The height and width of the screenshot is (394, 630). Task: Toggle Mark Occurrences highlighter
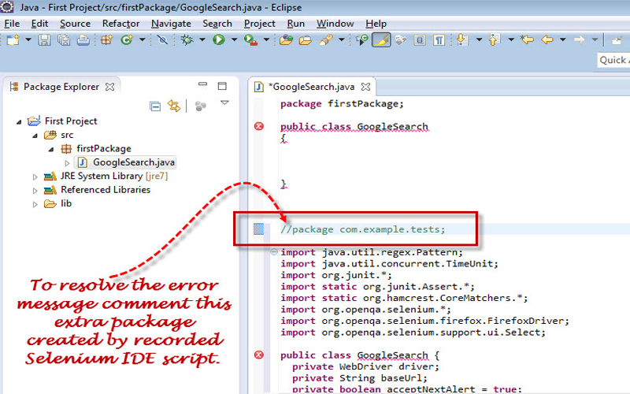tap(381, 40)
